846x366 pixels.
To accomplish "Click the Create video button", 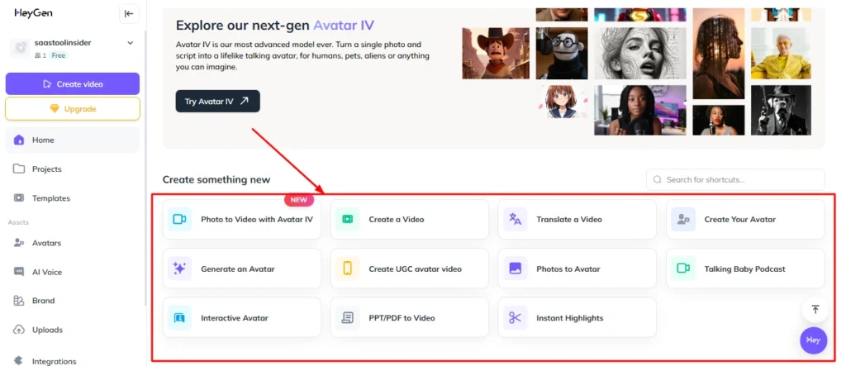I will (x=73, y=83).
